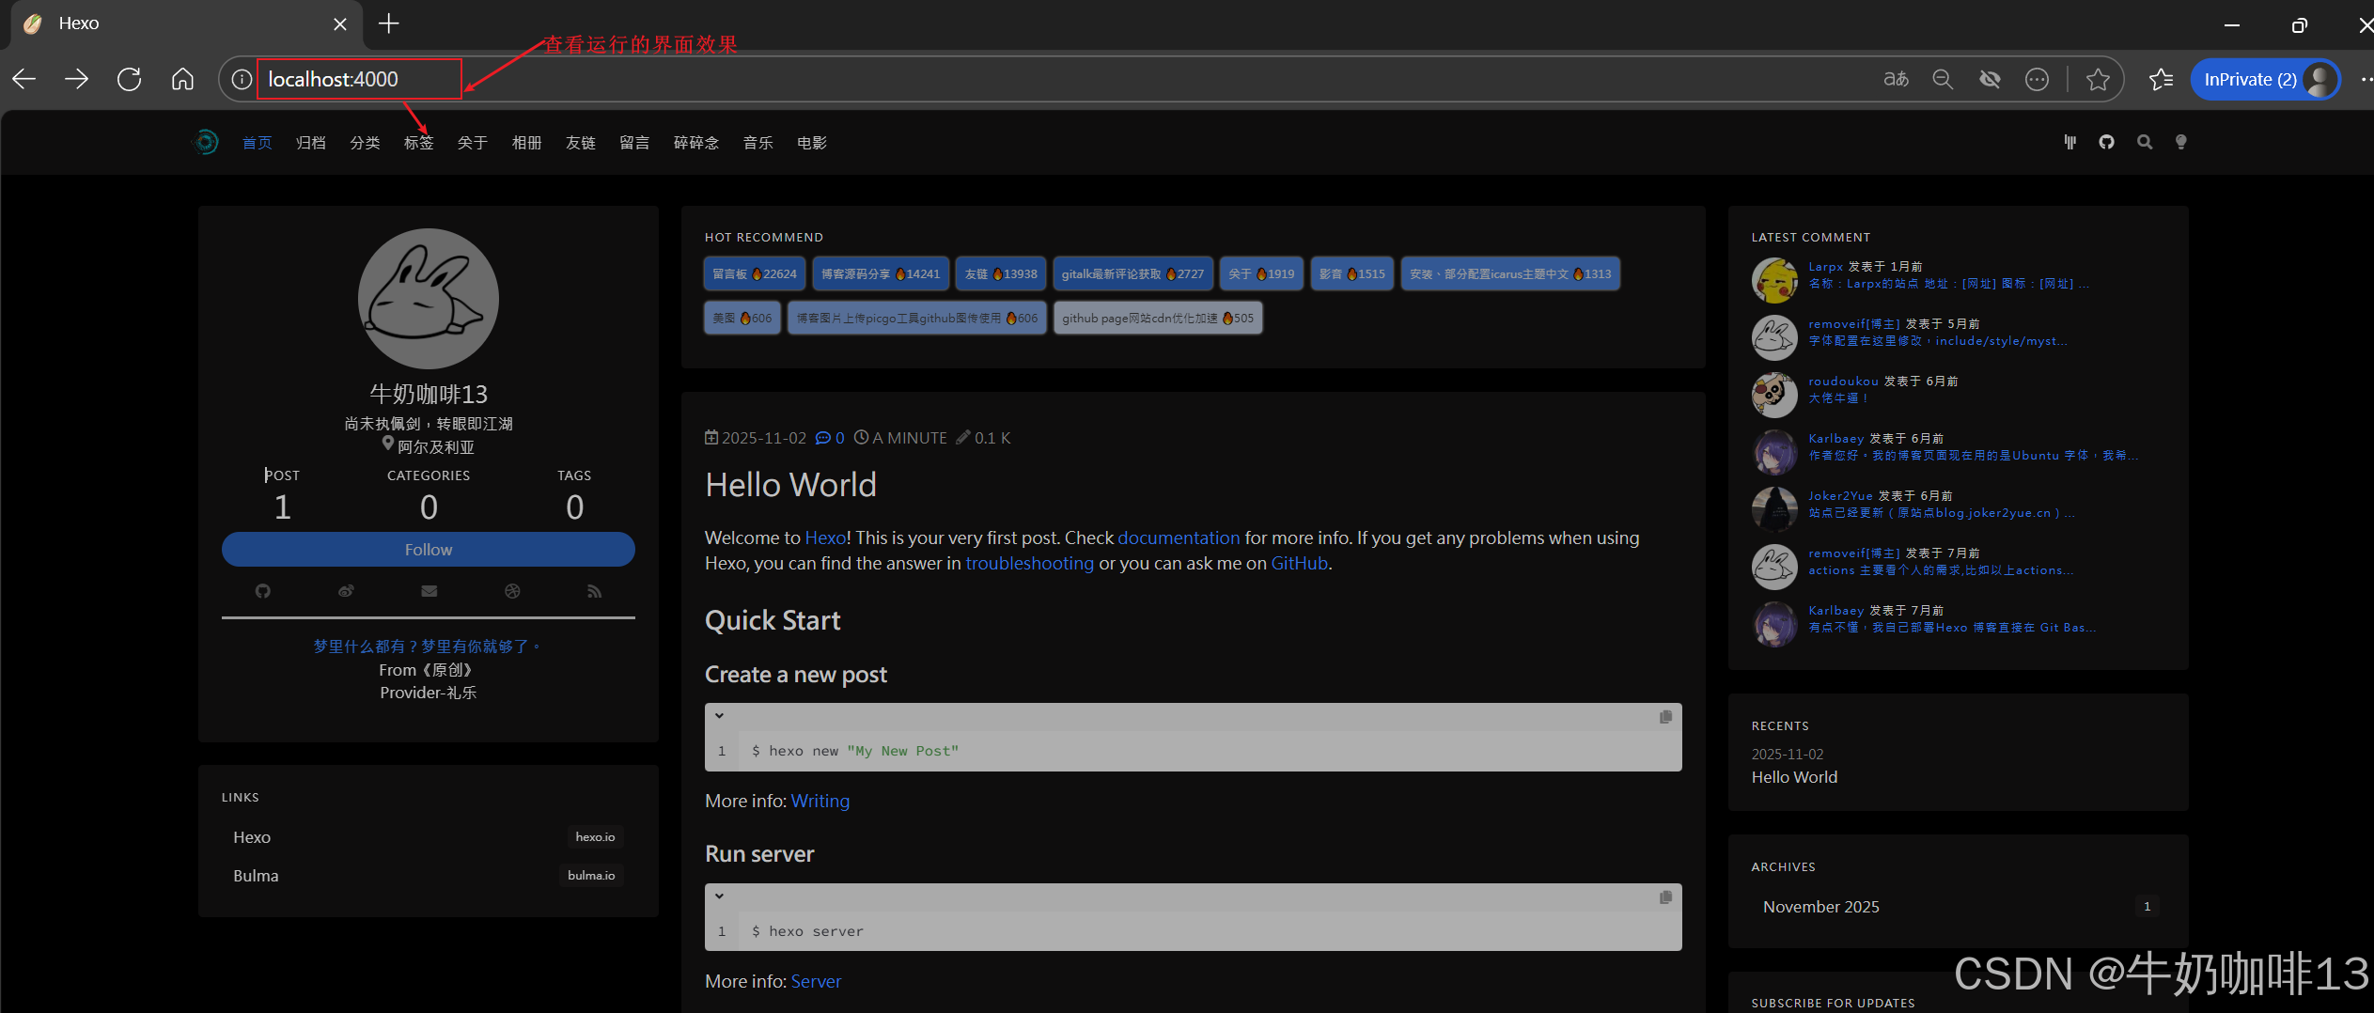Image resolution: width=2374 pixels, height=1013 pixels.
Task: Open RSS feed social icon
Action: click(x=594, y=591)
